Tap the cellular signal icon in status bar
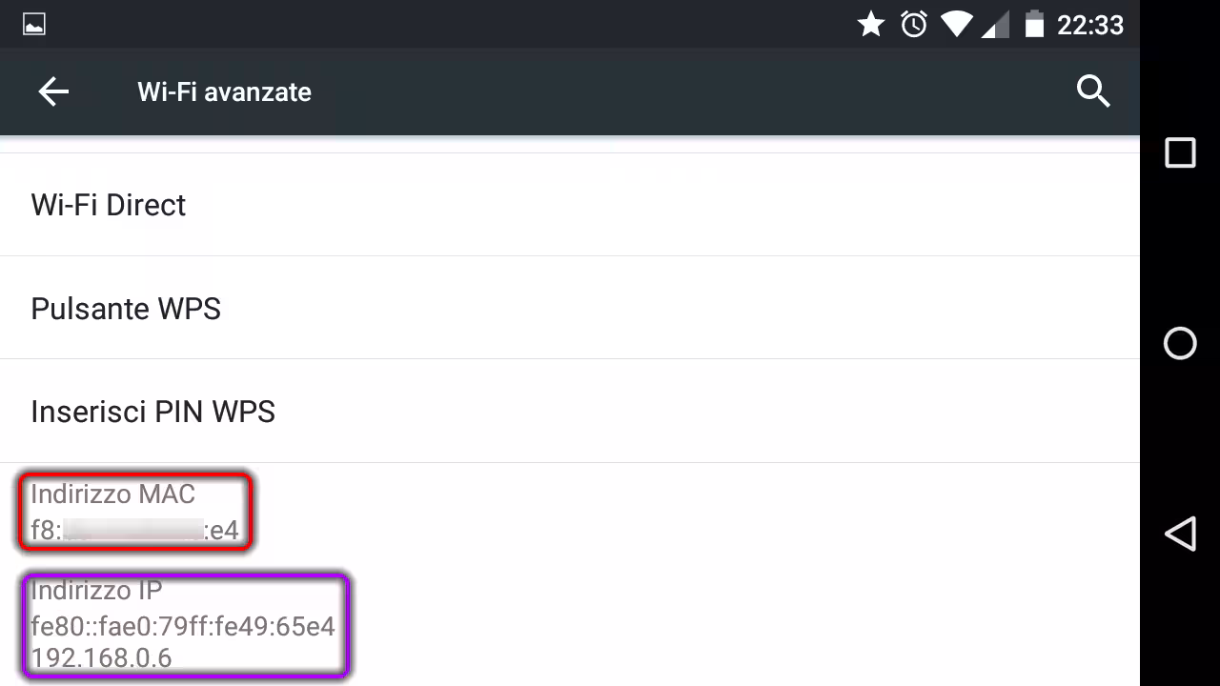 point(995,24)
